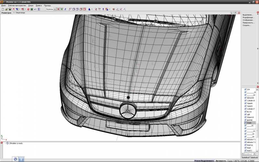Click the viewport maximize red square icon

point(239,13)
